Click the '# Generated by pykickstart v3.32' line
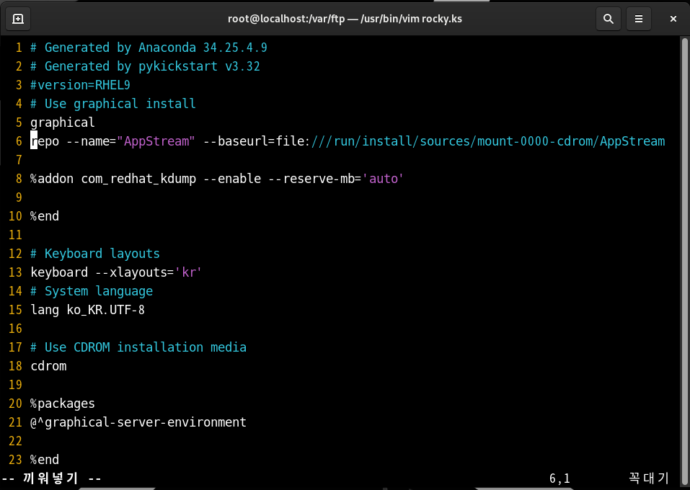 click(145, 66)
